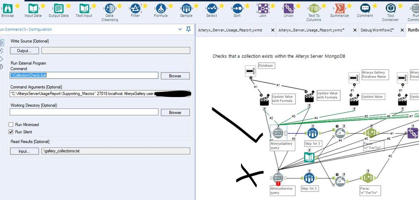Expand the Configuration panel chevron dropdown

coord(180,29)
